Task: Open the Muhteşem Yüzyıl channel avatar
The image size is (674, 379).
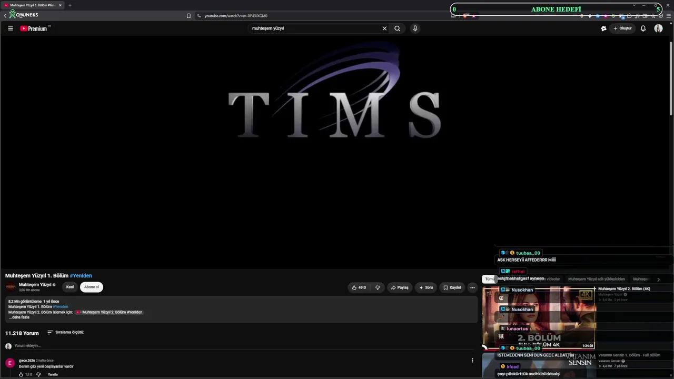Action: (x=11, y=287)
